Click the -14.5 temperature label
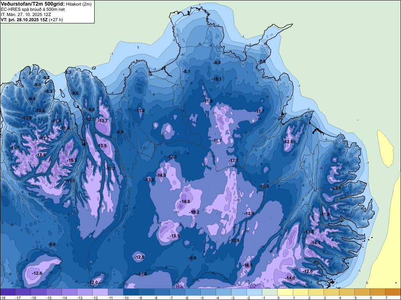 click(x=161, y=175)
